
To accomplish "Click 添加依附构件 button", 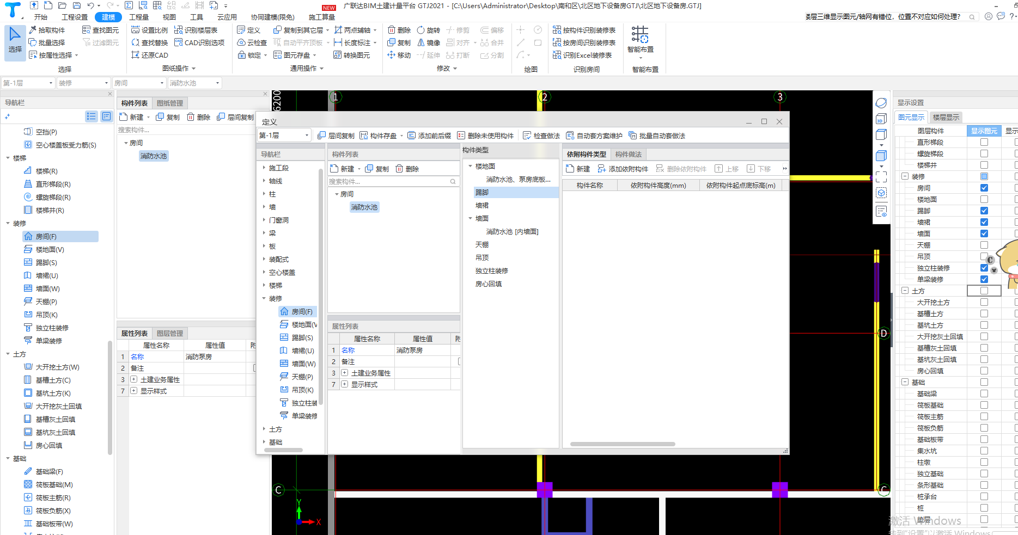I will (x=623, y=169).
